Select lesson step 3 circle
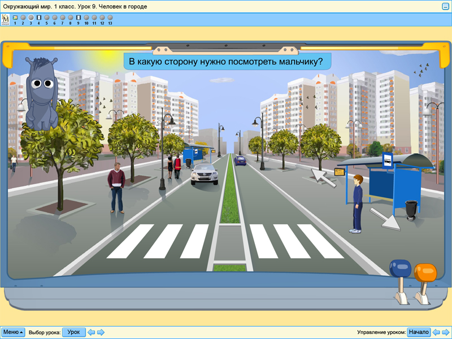The width and height of the screenshot is (452, 339). click(31, 18)
